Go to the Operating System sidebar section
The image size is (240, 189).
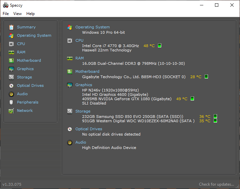pyautogui.click(x=34, y=35)
